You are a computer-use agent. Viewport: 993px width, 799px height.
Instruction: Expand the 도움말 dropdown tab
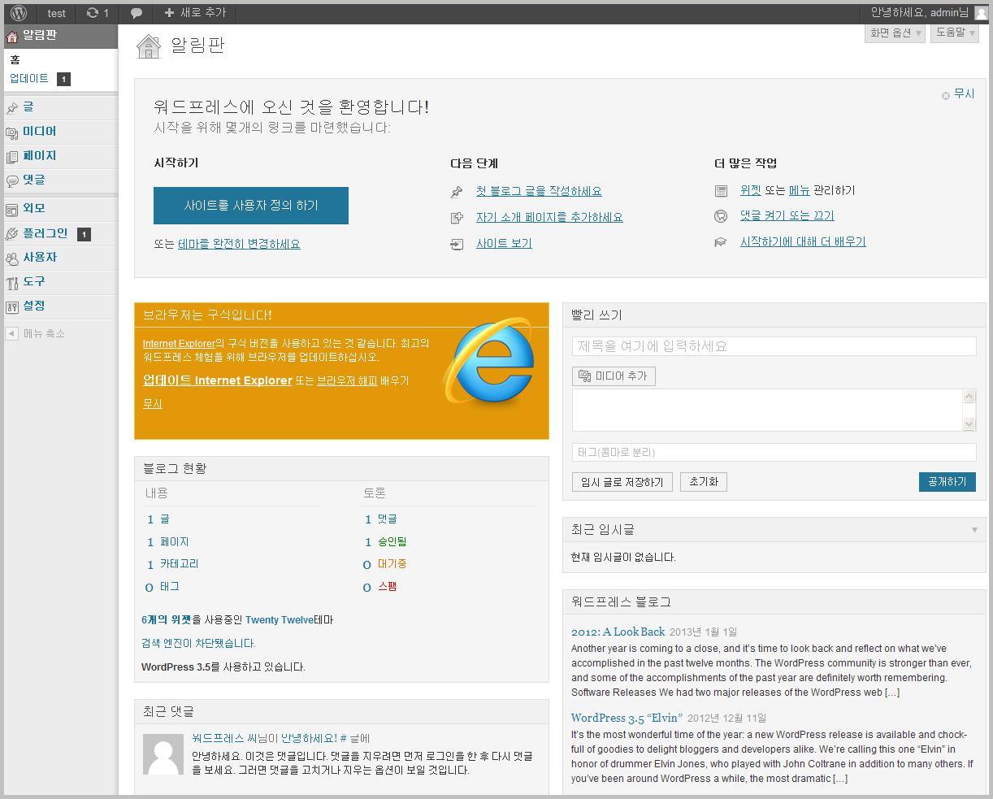click(x=955, y=33)
